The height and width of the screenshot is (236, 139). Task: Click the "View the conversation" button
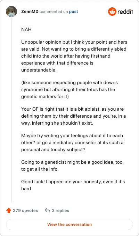(x=69, y=224)
